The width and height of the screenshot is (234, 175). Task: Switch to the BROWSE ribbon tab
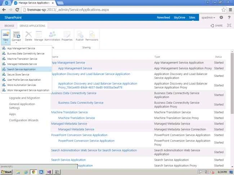[9, 26]
